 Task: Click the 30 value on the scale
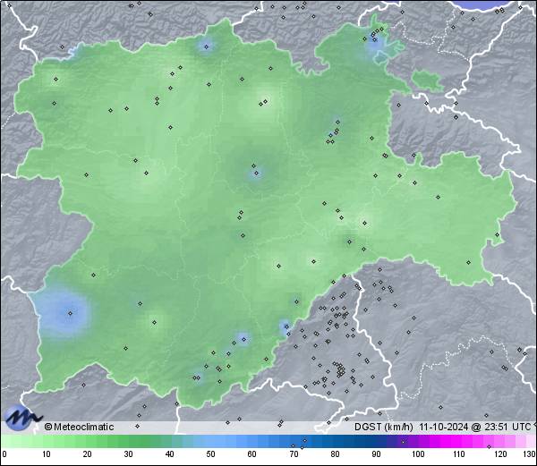tap(128, 454)
